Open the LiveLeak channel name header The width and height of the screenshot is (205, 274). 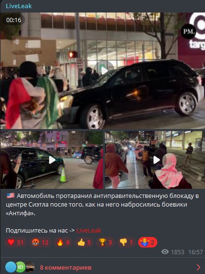pyautogui.click(x=19, y=6)
